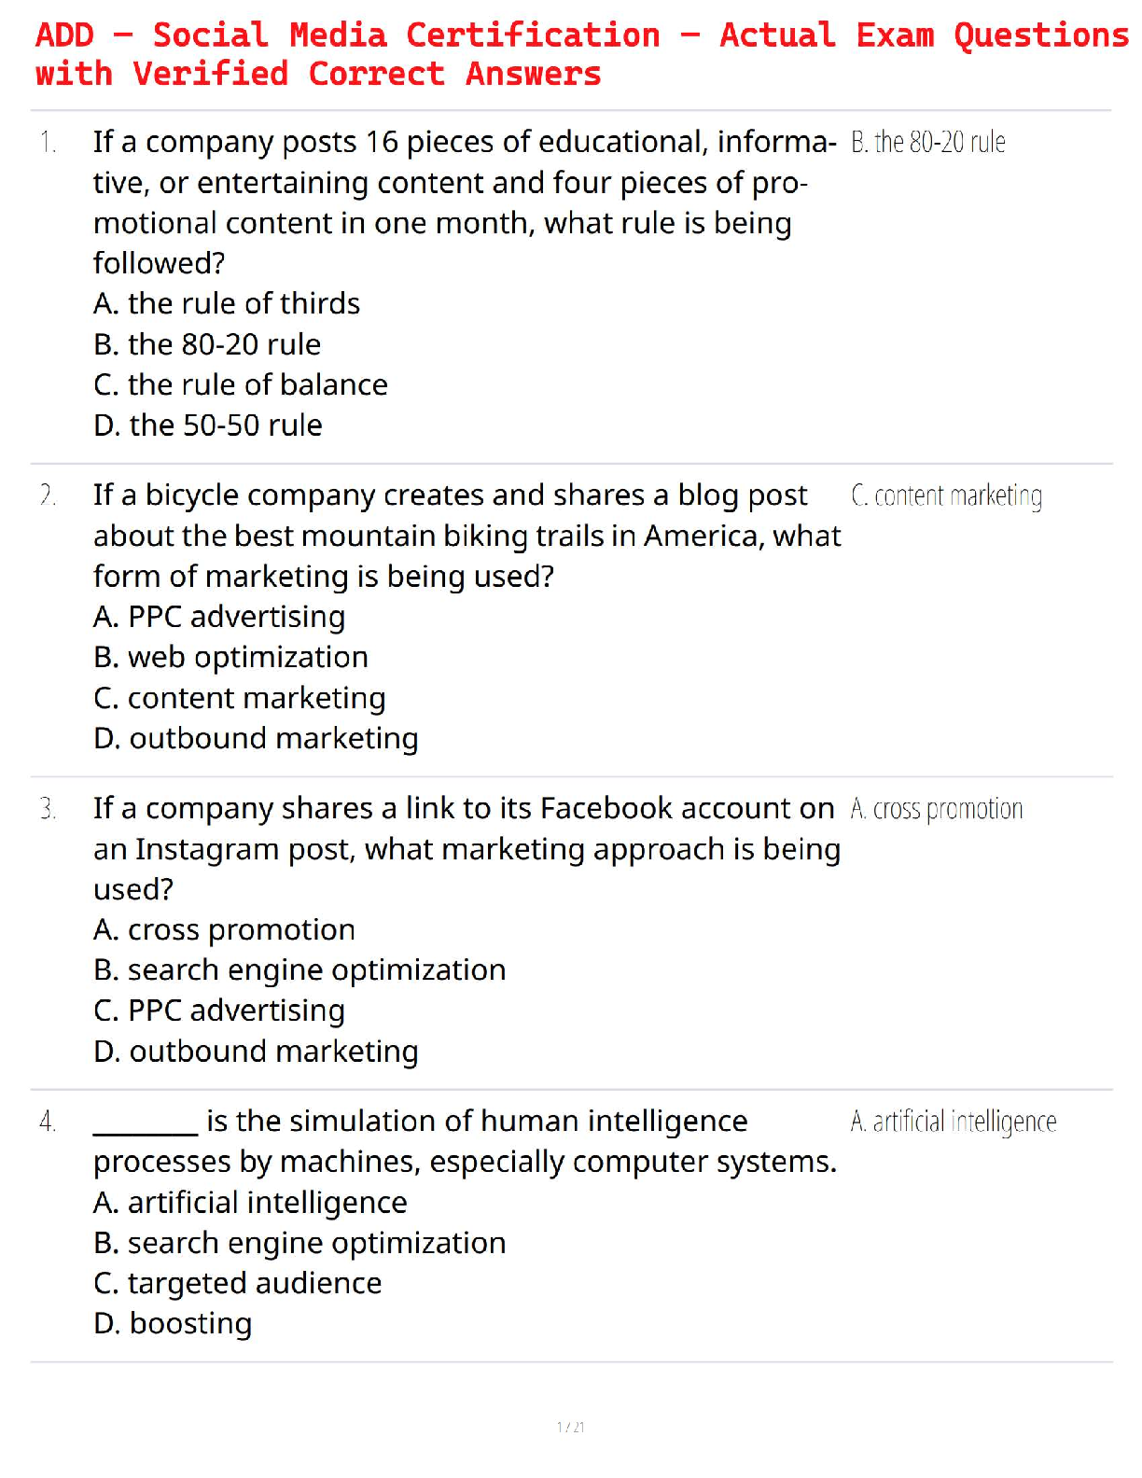Click the answer key 'A. cross promotion'
This screenshot has height=1478, width=1142.
tap(936, 809)
